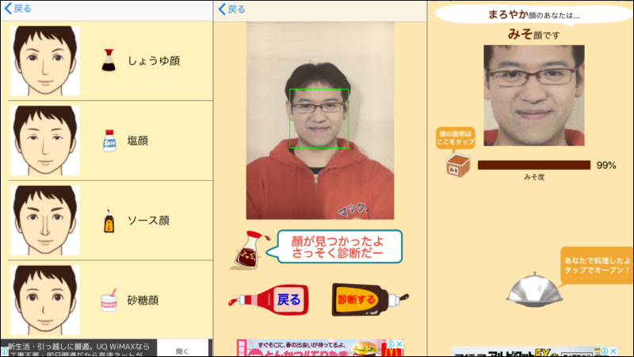Image resolution: width=634 pixels, height=357 pixels.
Task: Close the McDonald's ad with X icon
Action: pos(400,344)
